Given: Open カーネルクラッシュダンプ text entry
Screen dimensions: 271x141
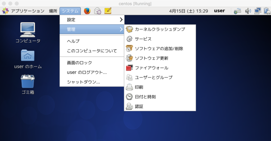Looking at the screenshot, I should [x=160, y=29].
